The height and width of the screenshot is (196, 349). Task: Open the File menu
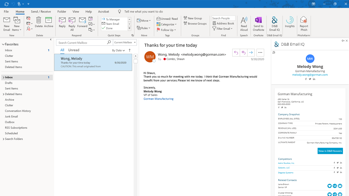pyautogui.click(x=6, y=11)
